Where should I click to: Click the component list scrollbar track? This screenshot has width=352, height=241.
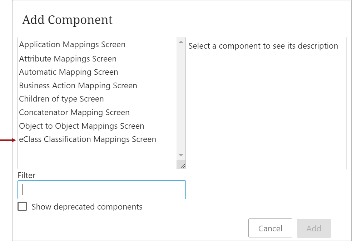pyautogui.click(x=181, y=99)
